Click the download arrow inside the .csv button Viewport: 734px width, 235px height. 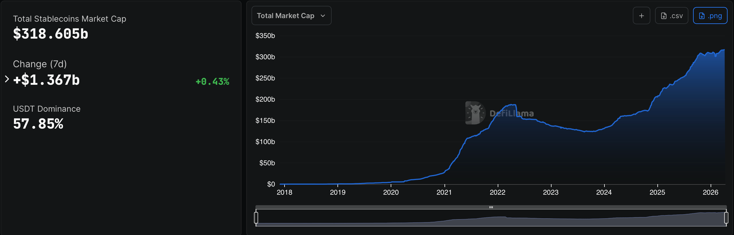pos(663,15)
